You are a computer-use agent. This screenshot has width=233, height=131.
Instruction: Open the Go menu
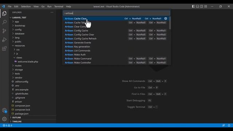pyautogui.click(x=43, y=7)
